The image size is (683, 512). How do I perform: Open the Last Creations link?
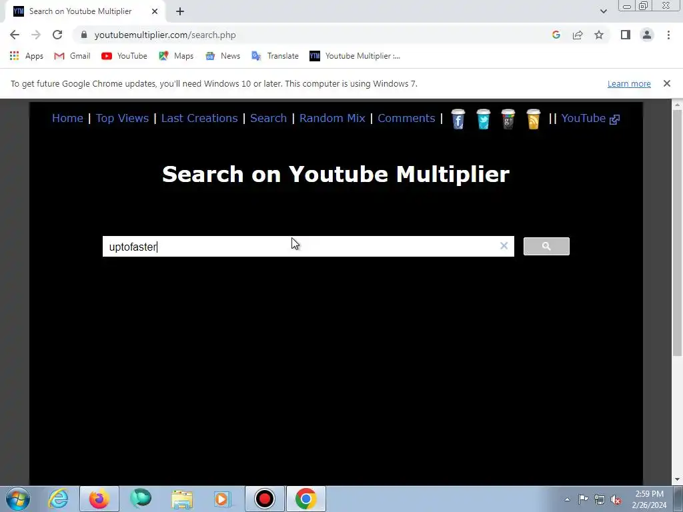point(199,118)
